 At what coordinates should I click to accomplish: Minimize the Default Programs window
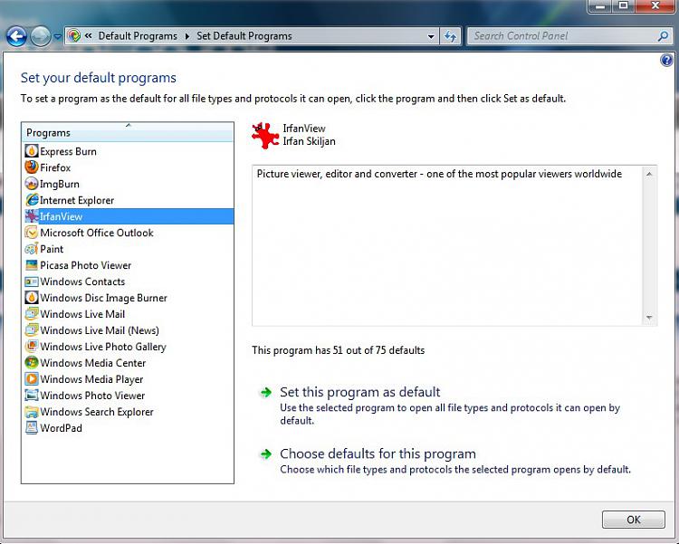tap(599, 5)
